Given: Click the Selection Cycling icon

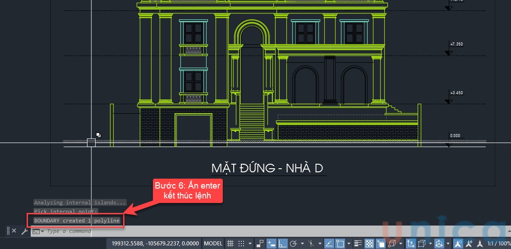Looking at the screenshot, I should (x=381, y=243).
